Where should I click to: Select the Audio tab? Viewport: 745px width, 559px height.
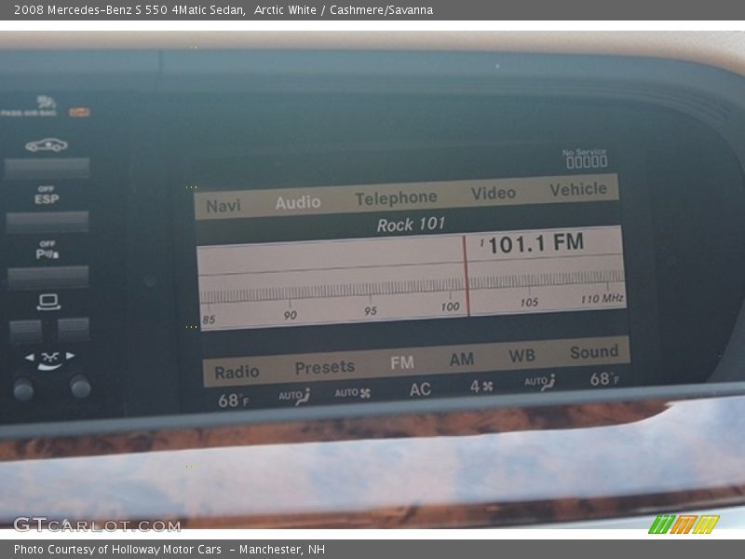pos(298,202)
